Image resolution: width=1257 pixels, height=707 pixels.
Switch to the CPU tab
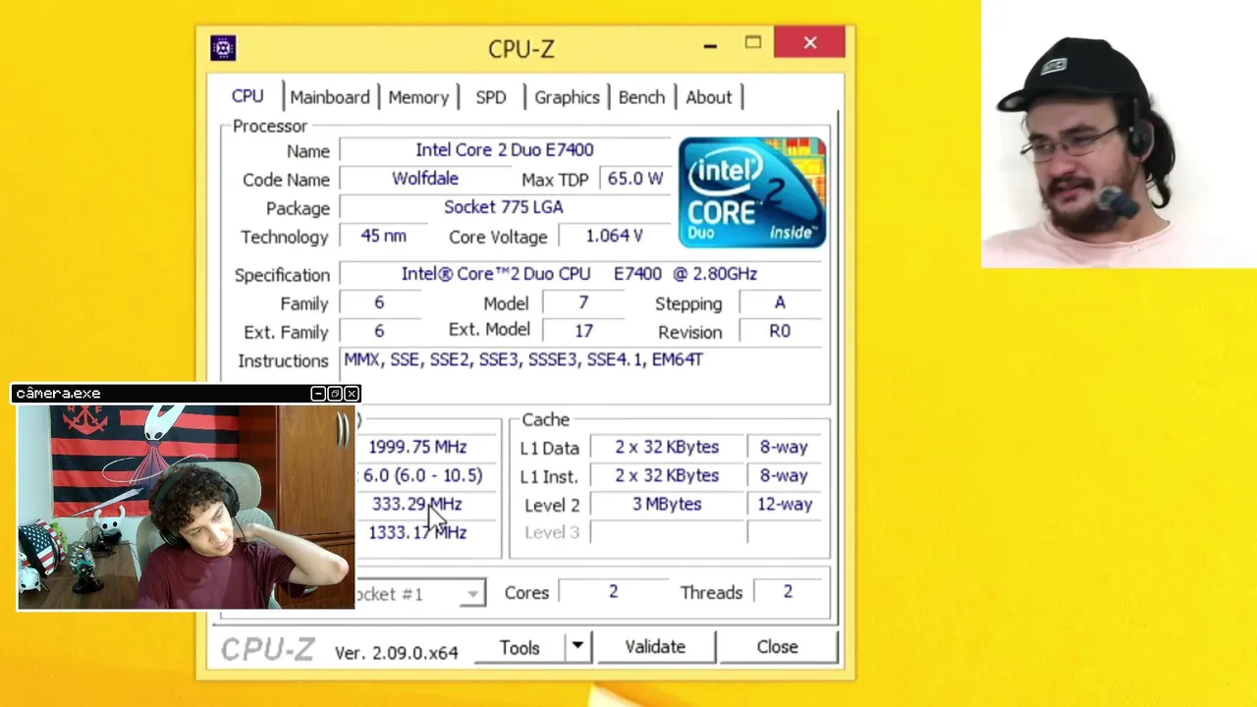247,96
